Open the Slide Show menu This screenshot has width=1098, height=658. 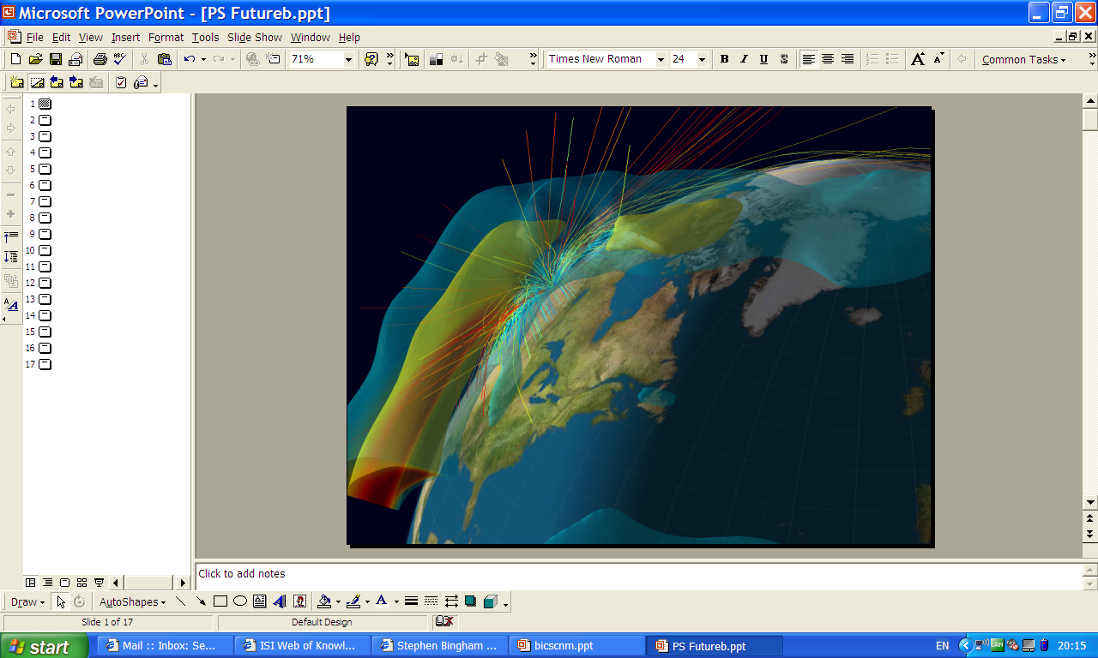click(x=254, y=37)
